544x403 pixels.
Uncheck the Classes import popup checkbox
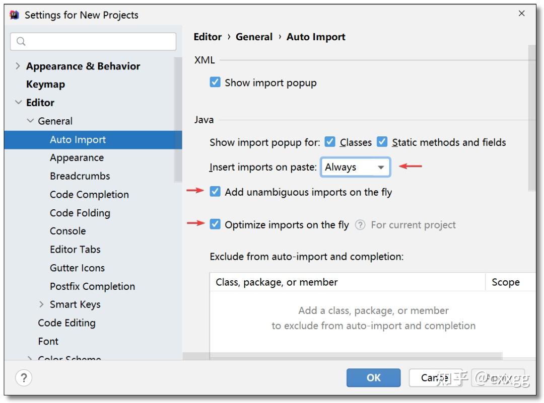click(331, 142)
